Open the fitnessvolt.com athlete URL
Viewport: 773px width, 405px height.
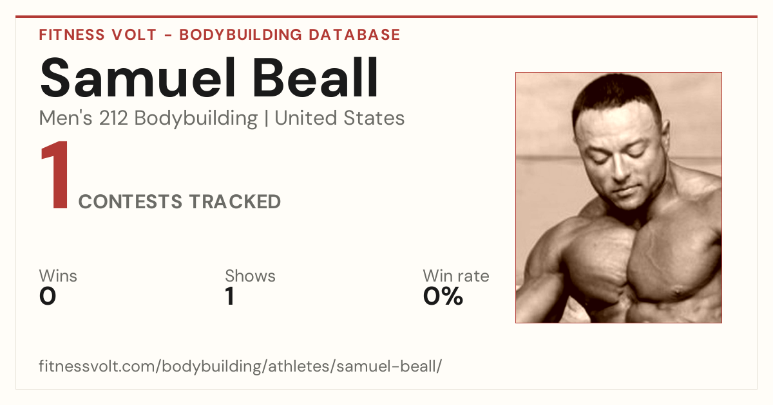coord(240,367)
